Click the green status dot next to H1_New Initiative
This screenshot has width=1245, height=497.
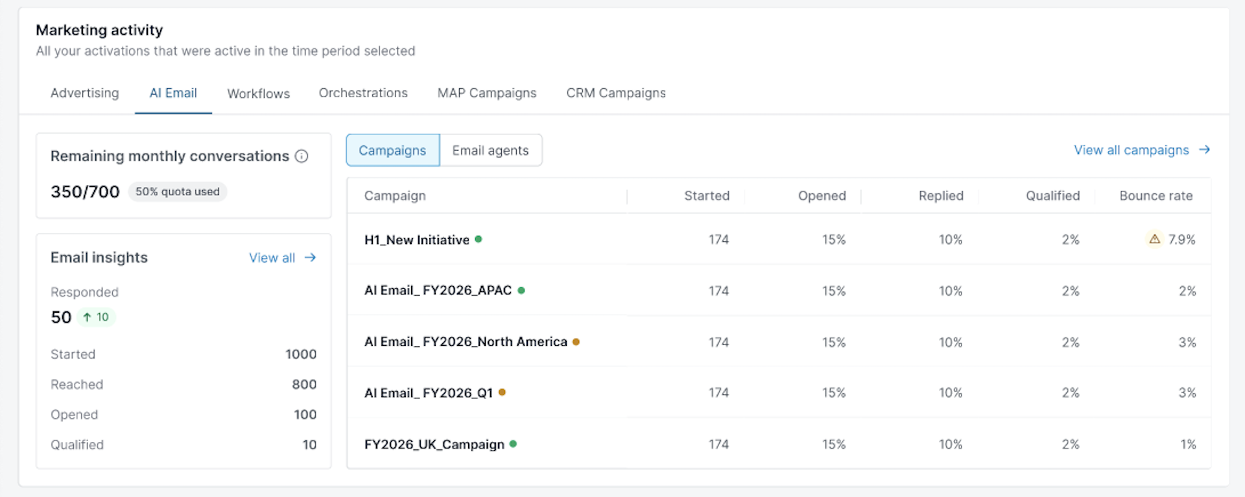(479, 239)
